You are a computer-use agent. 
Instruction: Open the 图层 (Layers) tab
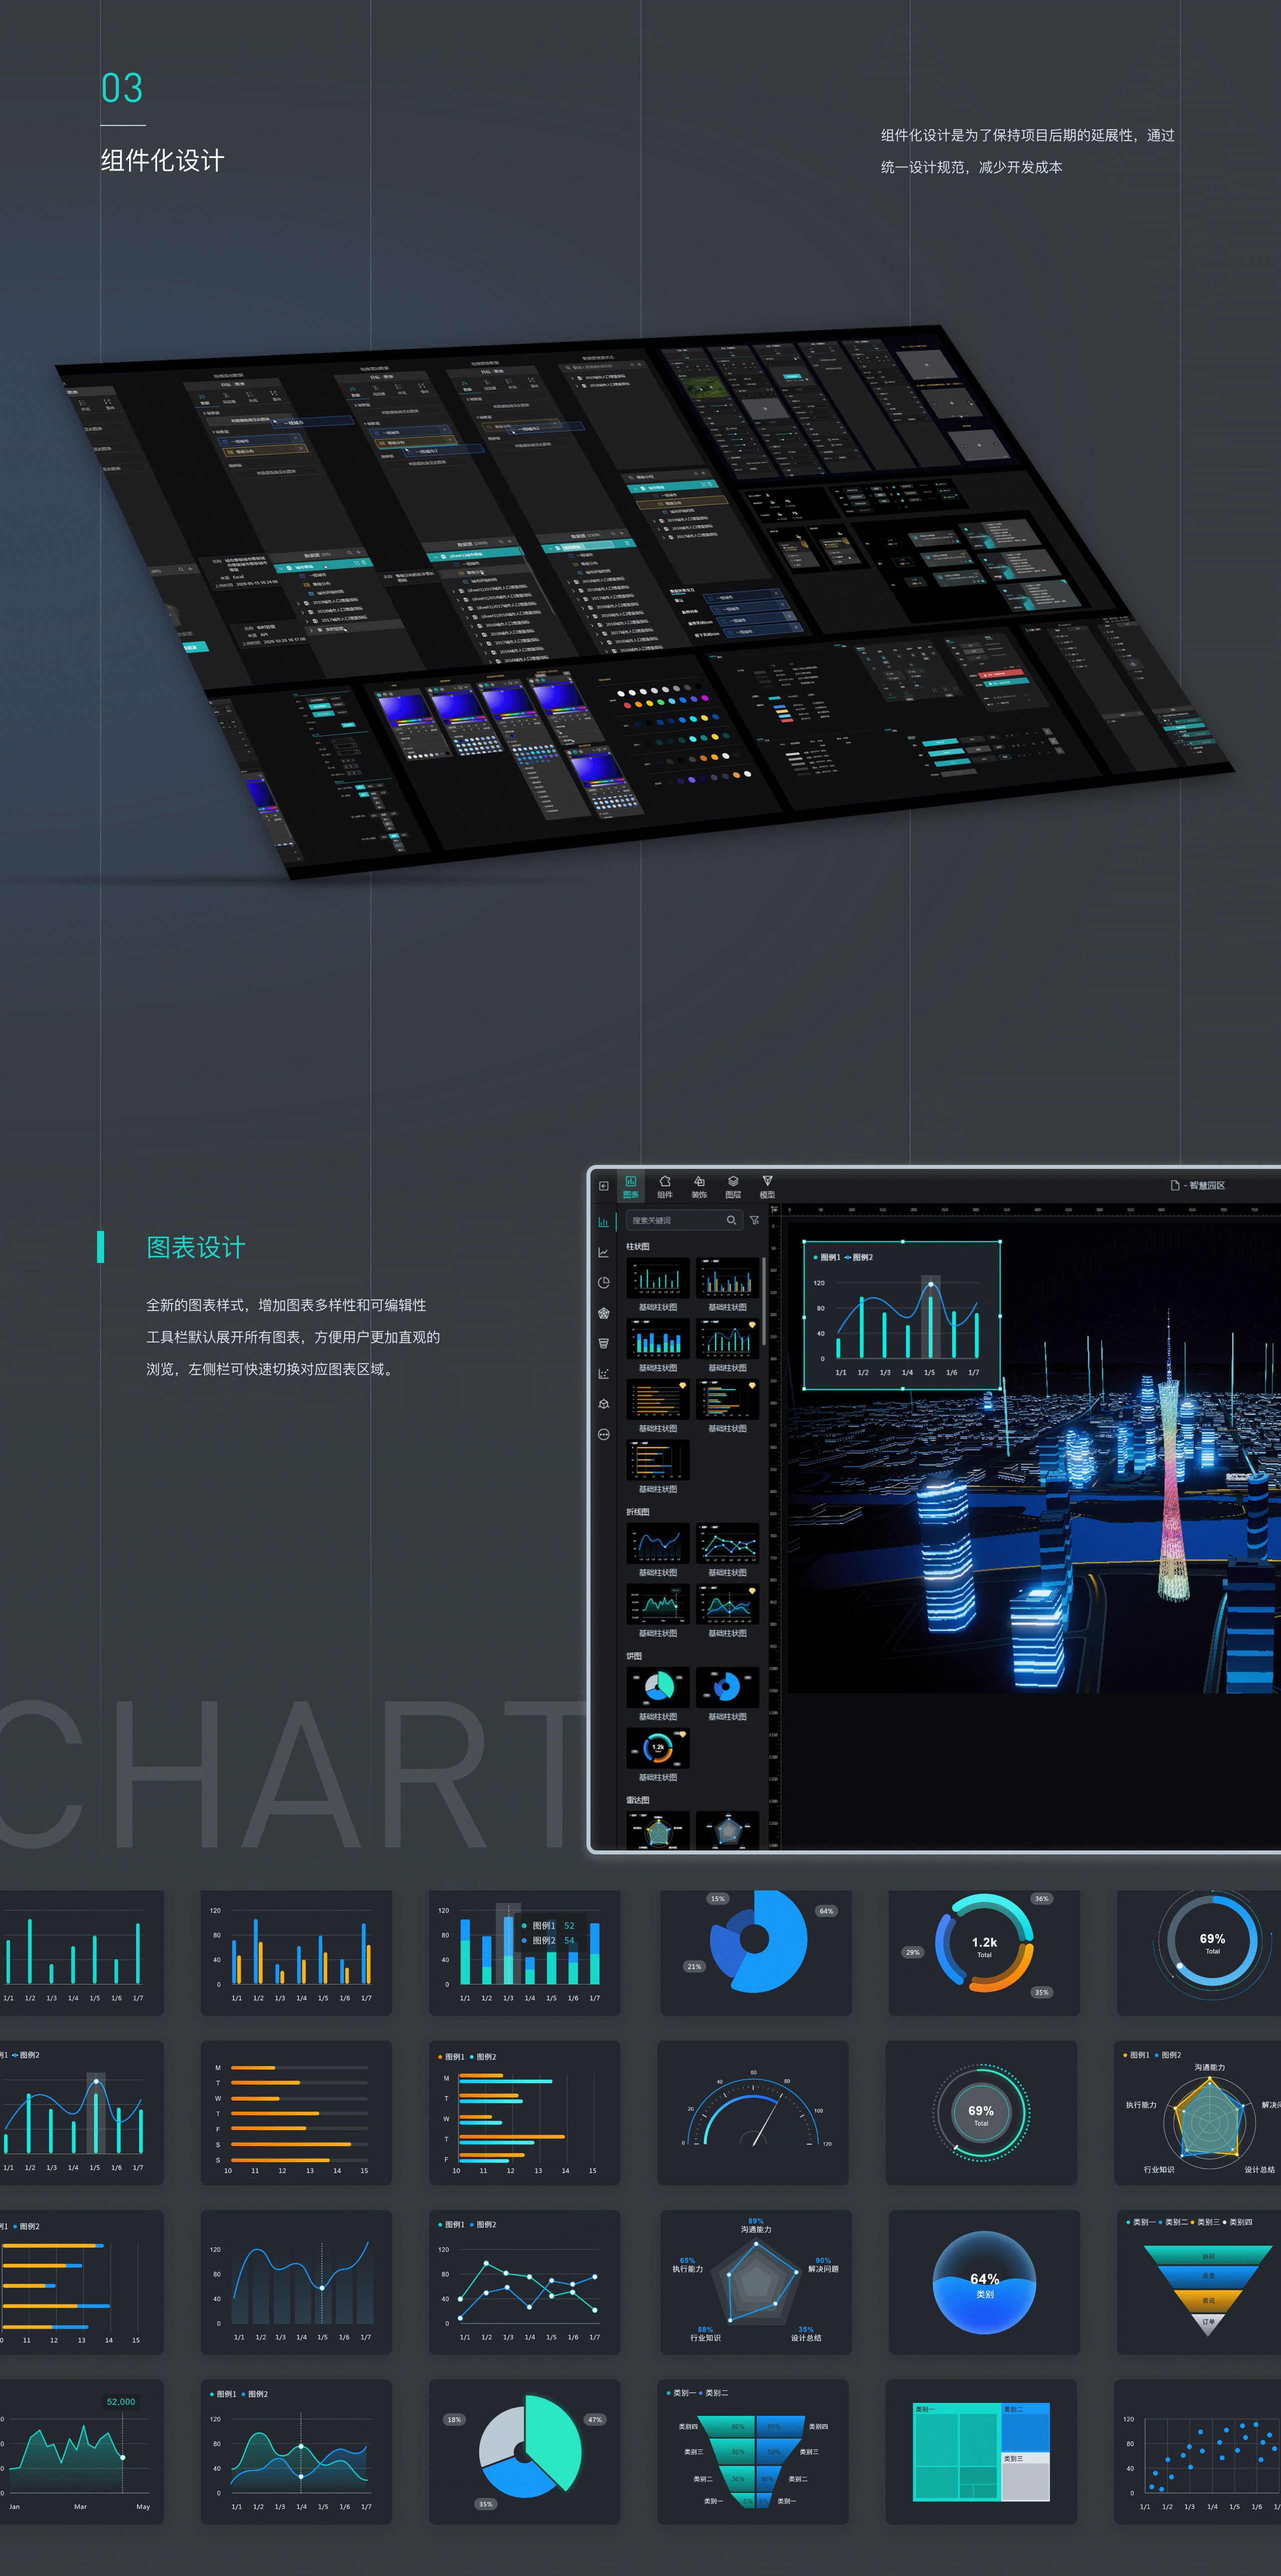tap(733, 1186)
